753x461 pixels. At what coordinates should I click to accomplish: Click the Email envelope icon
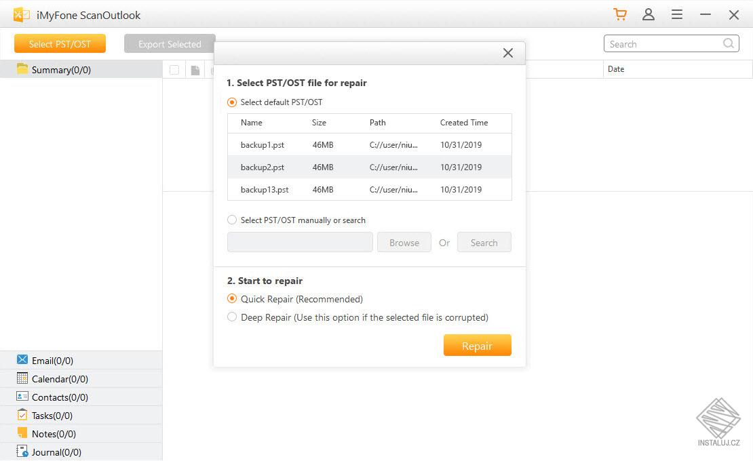[22, 360]
